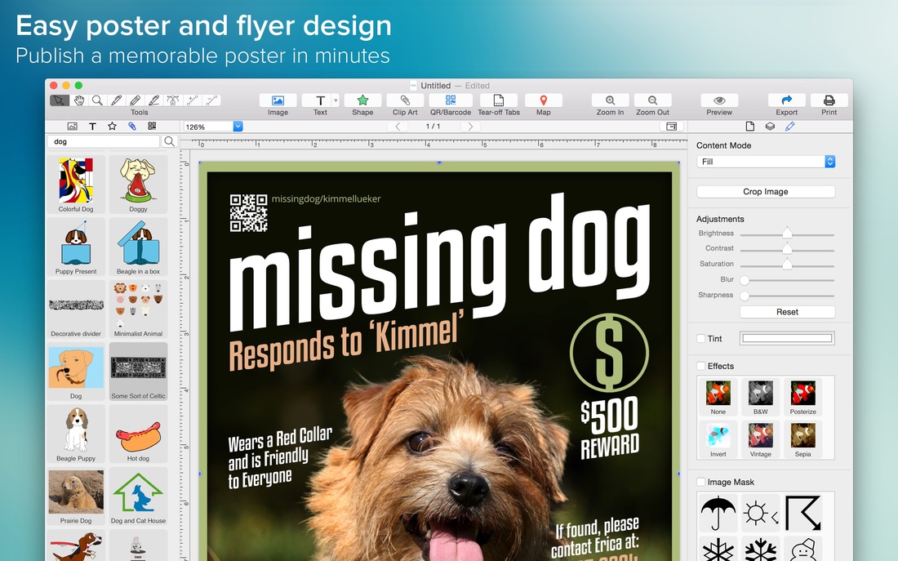Screen dimensions: 898x561
Task: Insert an Image from toolbar
Action: pyautogui.click(x=278, y=100)
